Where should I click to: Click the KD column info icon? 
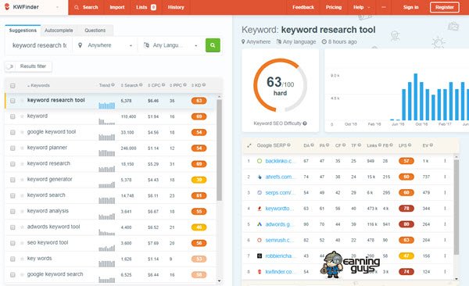204,85
